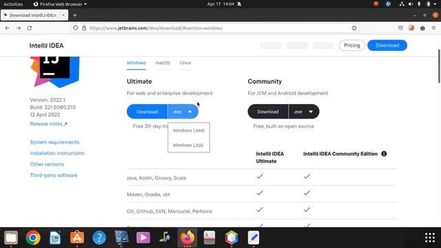Open Installation instructions link

pyautogui.click(x=57, y=153)
